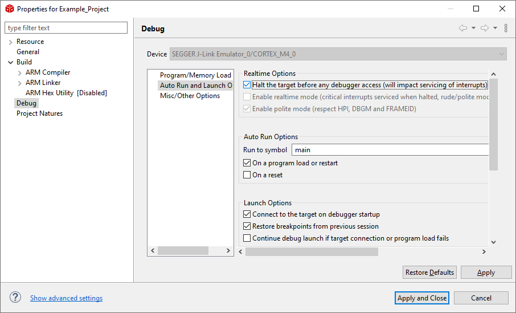Screen dimensions: 516x313
Task: Open Show advanced settings link
Action: (66, 298)
